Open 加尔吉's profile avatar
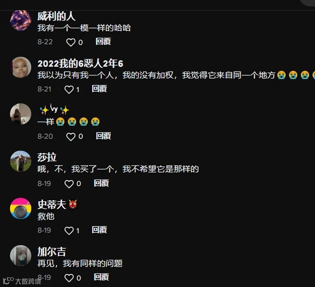 (21, 255)
